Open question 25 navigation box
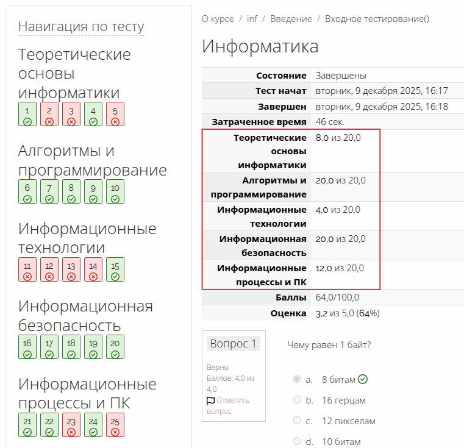 coord(115,425)
